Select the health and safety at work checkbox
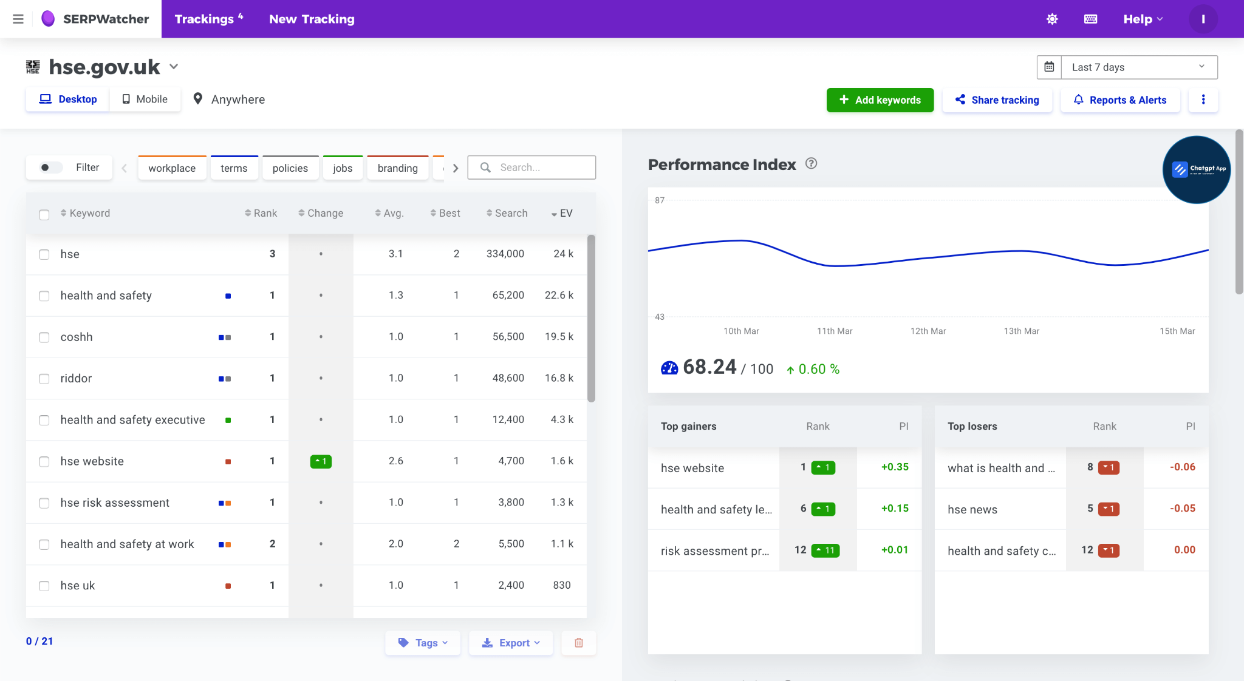The width and height of the screenshot is (1244, 681). (x=44, y=544)
